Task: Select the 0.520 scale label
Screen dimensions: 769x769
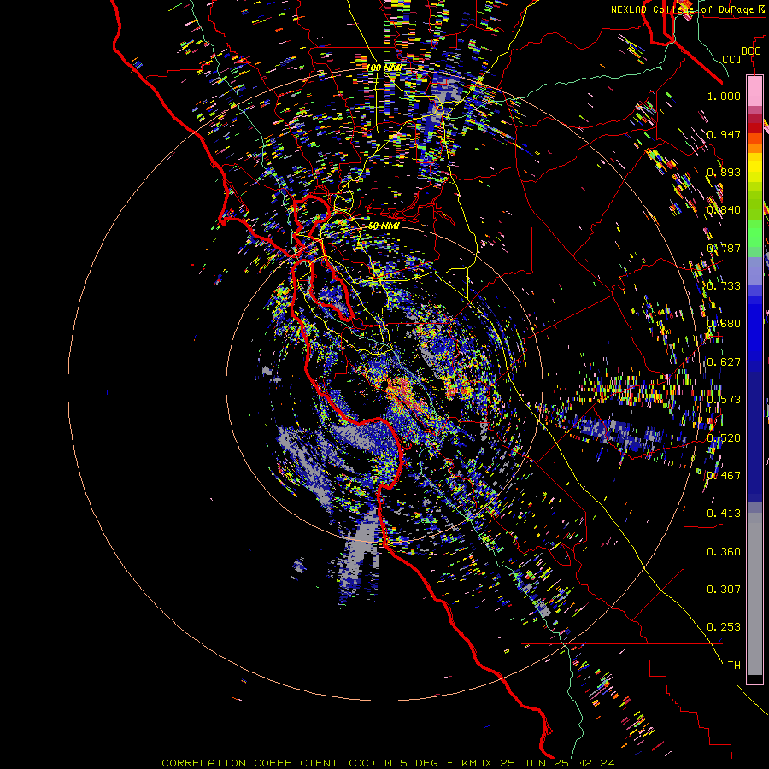Action: [724, 438]
